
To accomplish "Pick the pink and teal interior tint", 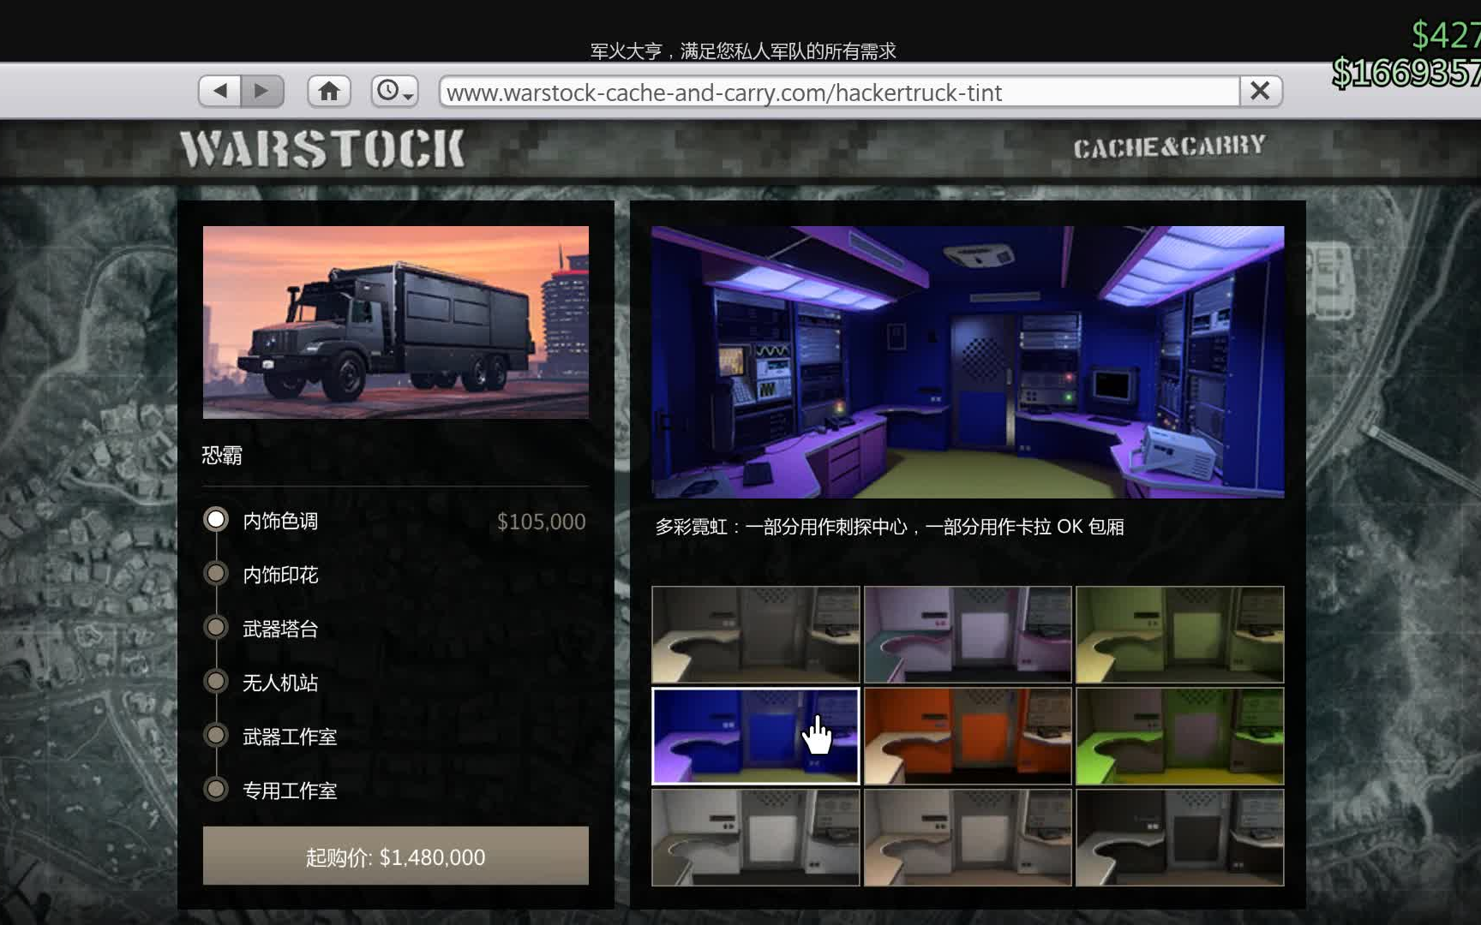I will click(968, 635).
